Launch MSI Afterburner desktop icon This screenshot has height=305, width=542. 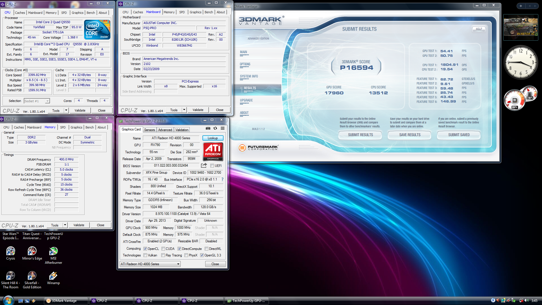click(x=53, y=255)
